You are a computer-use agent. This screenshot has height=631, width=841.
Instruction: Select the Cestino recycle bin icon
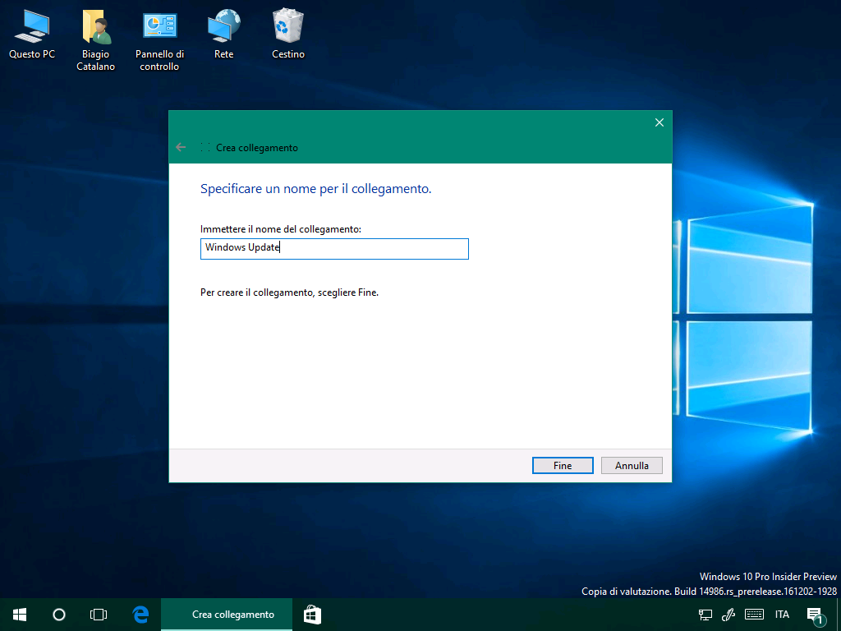(x=288, y=33)
